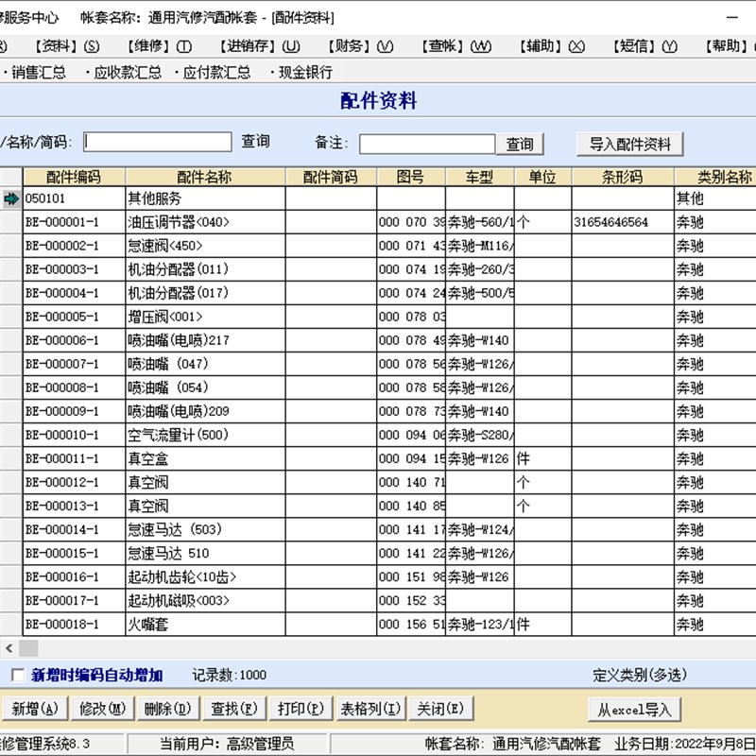
Task: Select the 喷油嘴(电喷)217 cell
Action: tap(205, 340)
